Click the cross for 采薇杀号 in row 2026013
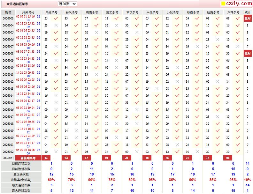 click(x=157, y=88)
